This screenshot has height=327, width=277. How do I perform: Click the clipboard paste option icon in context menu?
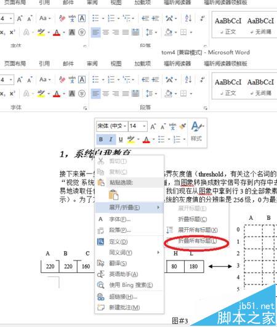(x=113, y=195)
